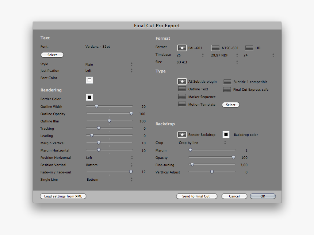The height and width of the screenshot is (235, 314).
Task: Click the Backdrop Opacity slider handle
Action: point(234,157)
